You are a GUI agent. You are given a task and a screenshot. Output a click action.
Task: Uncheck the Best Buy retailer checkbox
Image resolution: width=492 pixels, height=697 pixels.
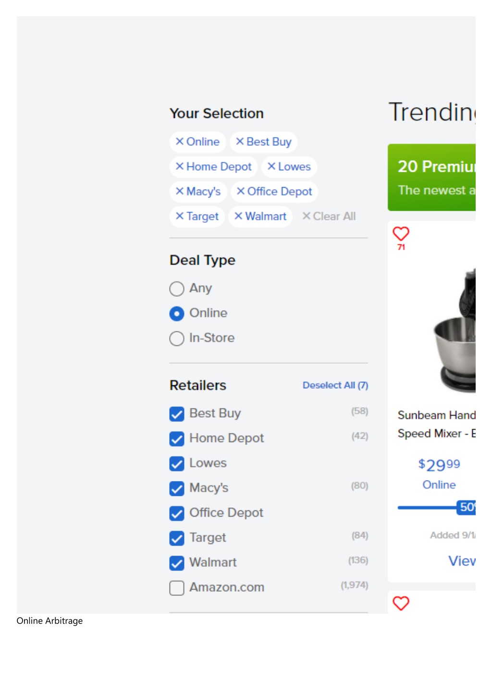tap(177, 414)
